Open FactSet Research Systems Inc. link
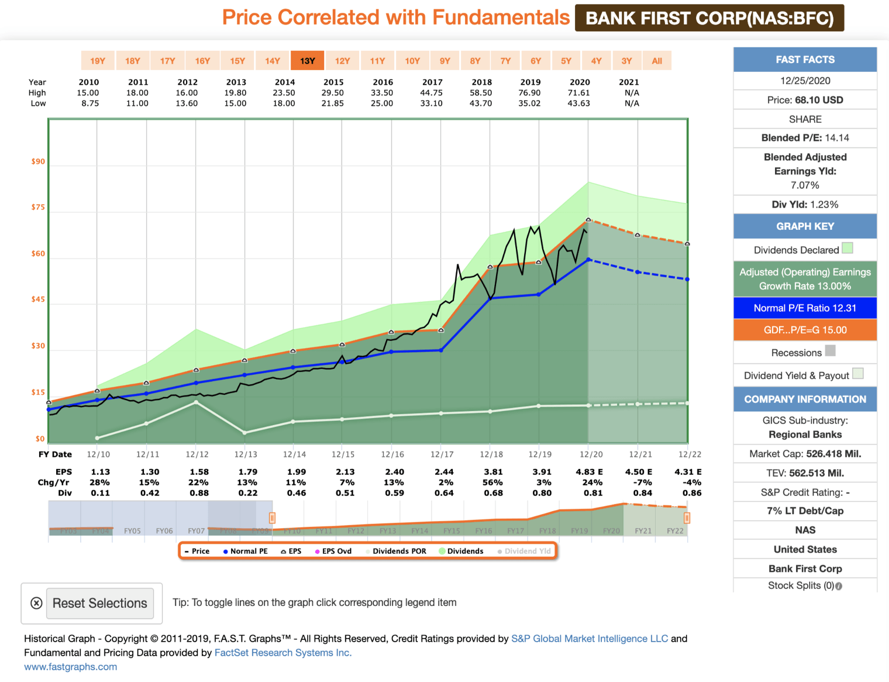Screen dimensions: 889x682 [283, 653]
